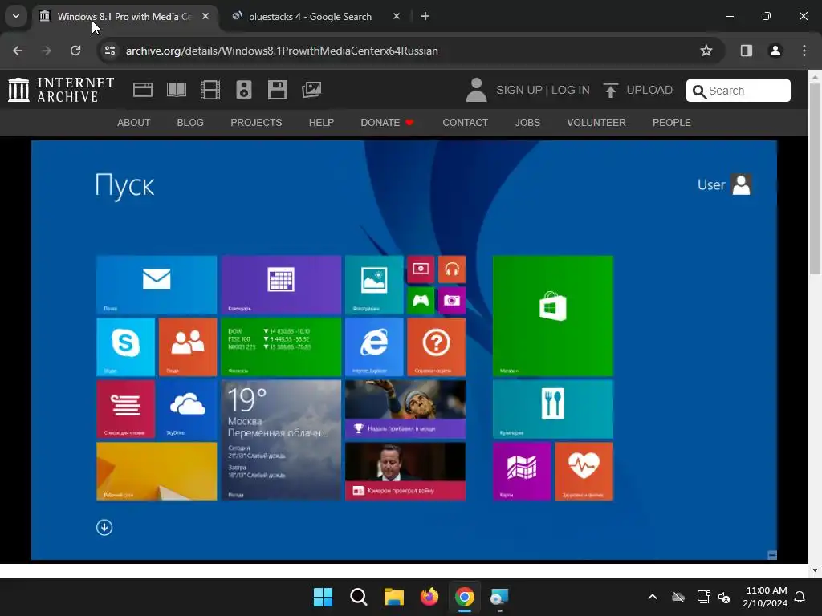Click the address bar URL
The image size is (822, 616).
point(282,51)
